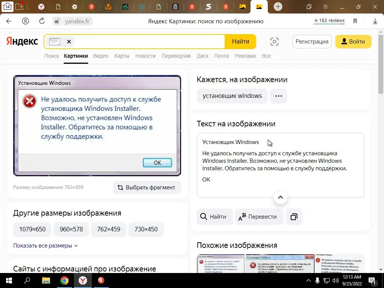Open the camera image search icon

274,42
